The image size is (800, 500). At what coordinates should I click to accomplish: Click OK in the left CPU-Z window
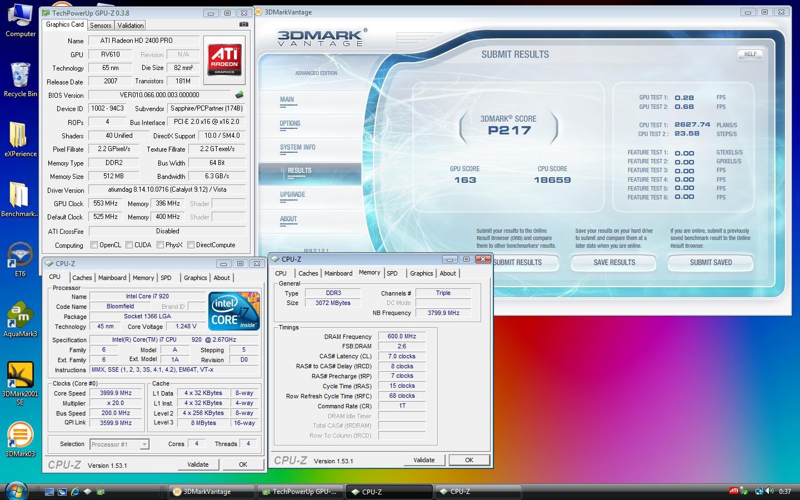click(243, 464)
